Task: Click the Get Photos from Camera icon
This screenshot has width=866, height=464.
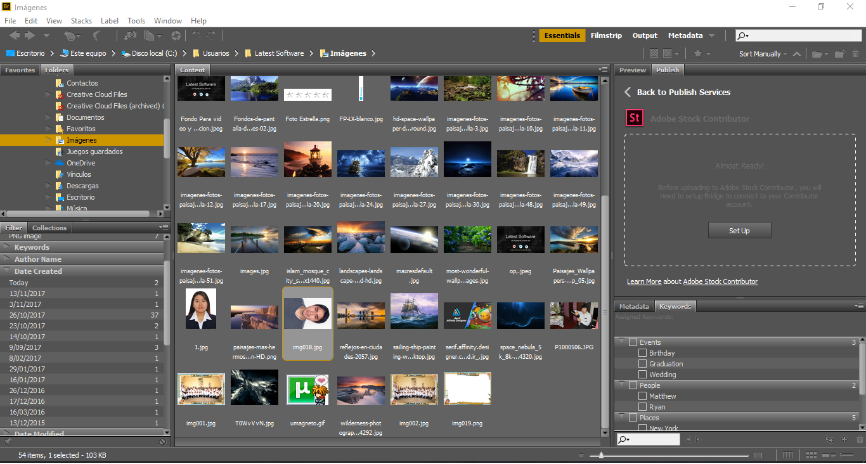Action: pos(131,36)
